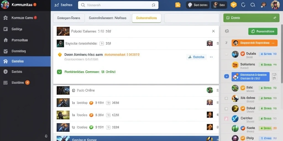The height and width of the screenshot is (141, 283).
Task: Click the Sayeike row thumbnail
Action: (x=60, y=43)
